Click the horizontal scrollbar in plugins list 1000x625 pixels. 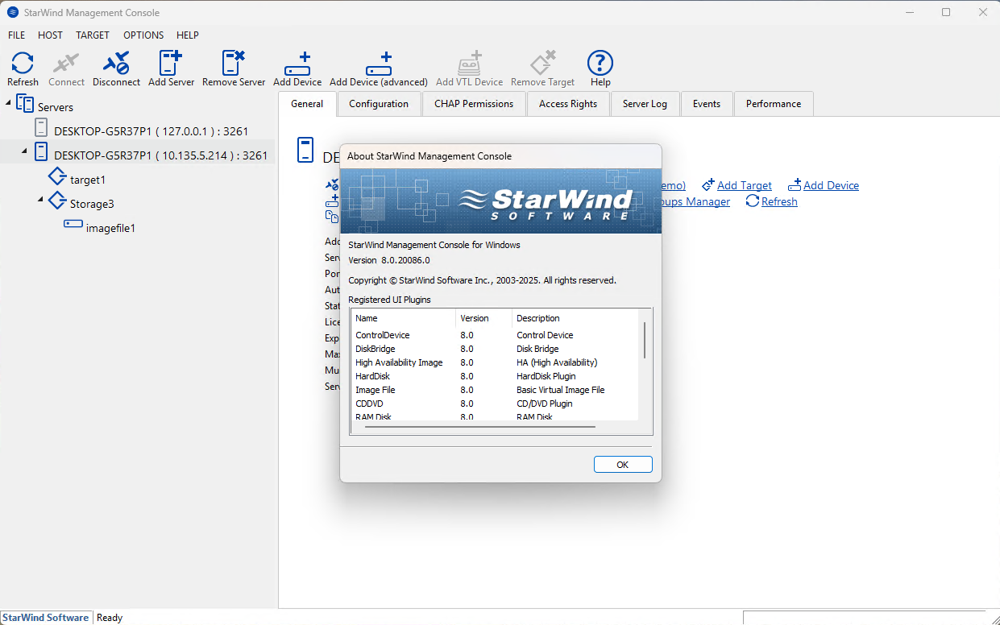[479, 427]
